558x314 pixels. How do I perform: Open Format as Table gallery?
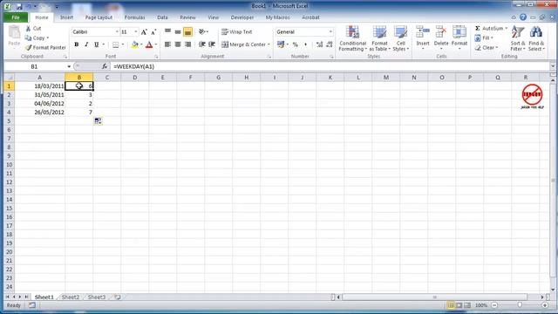tap(379, 38)
